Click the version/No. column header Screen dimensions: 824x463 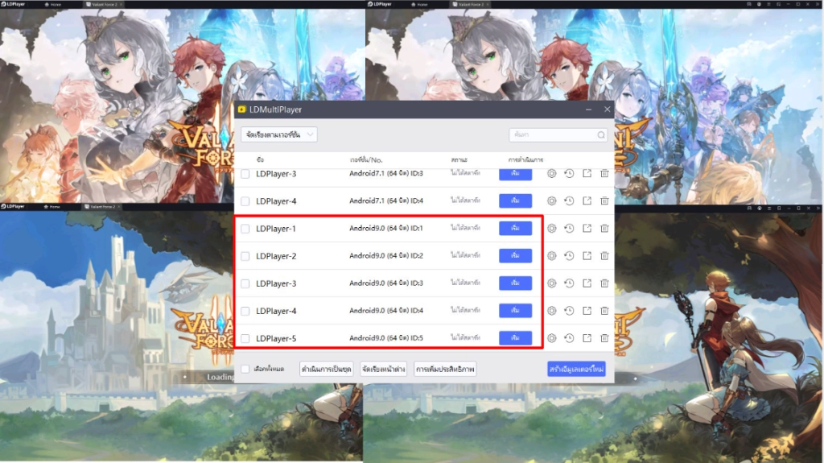point(366,159)
